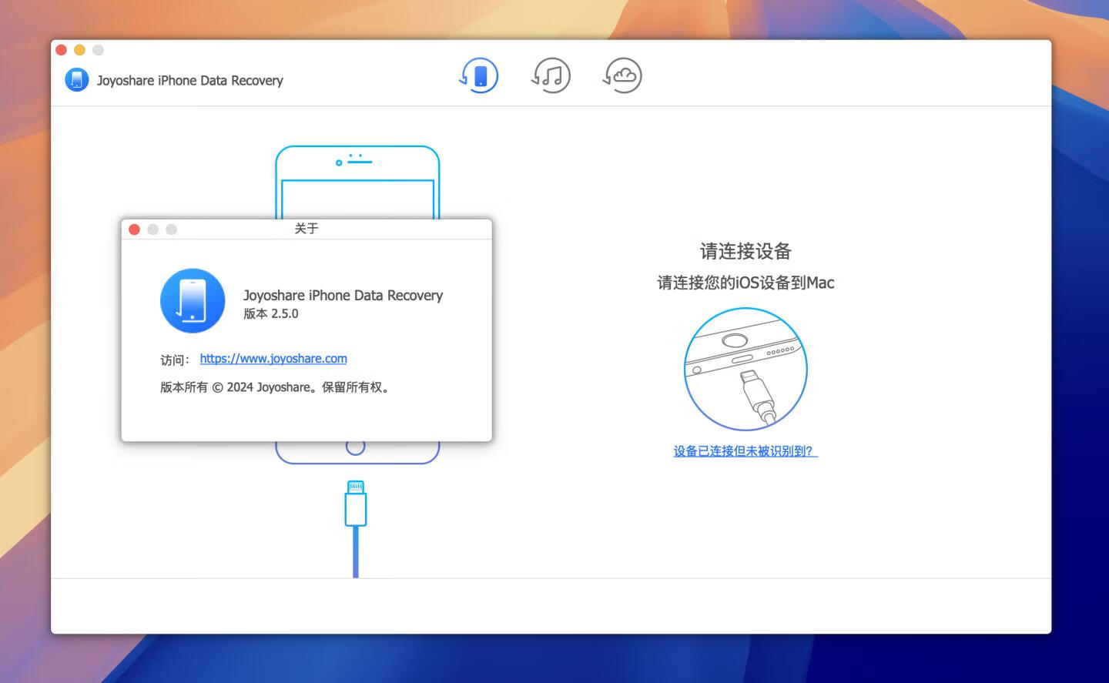Screen dimensions: 1109x683
Task: Click 'Joyoshare iPhone Data Recovery' name in About dialog
Action: (x=343, y=296)
